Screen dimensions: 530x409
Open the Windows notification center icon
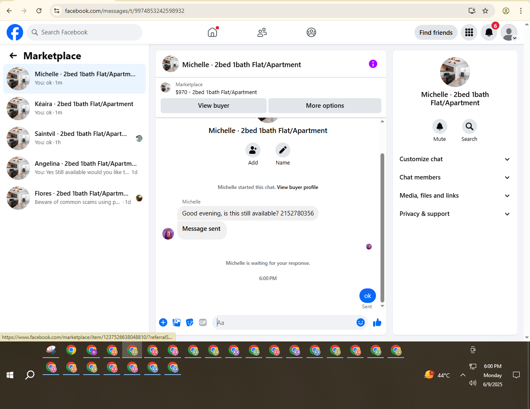pyautogui.click(x=516, y=375)
